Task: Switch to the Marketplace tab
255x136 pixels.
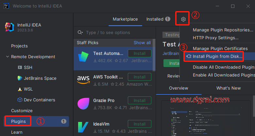Action: [125, 19]
